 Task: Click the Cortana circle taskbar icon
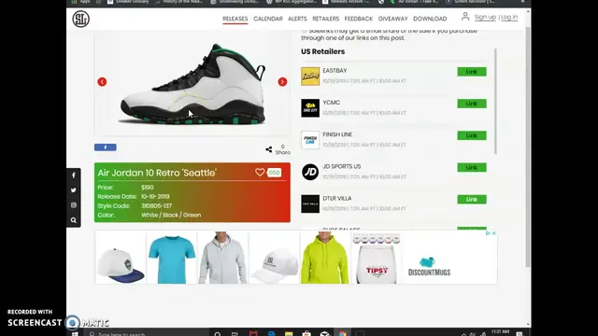click(x=218, y=334)
